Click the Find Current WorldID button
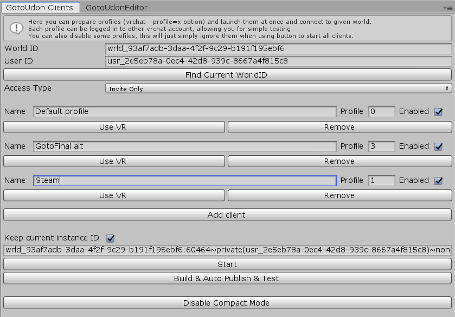Image resolution: width=455 pixels, height=317 pixels. 227,75
